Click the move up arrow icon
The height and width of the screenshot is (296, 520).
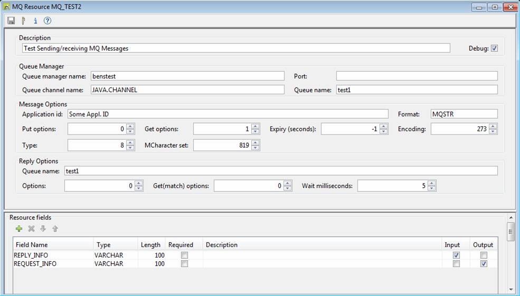pyautogui.click(x=55, y=229)
